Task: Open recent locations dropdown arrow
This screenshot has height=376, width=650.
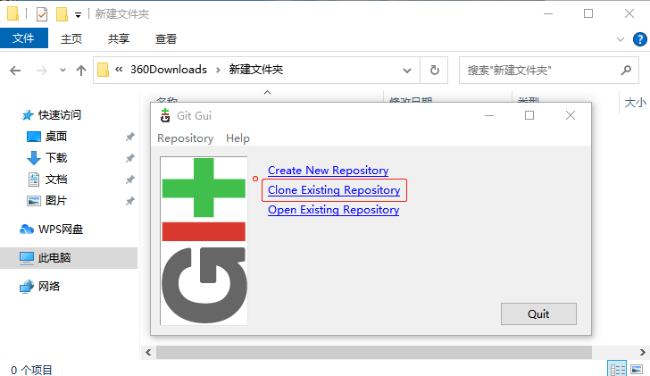Action: 62,70
